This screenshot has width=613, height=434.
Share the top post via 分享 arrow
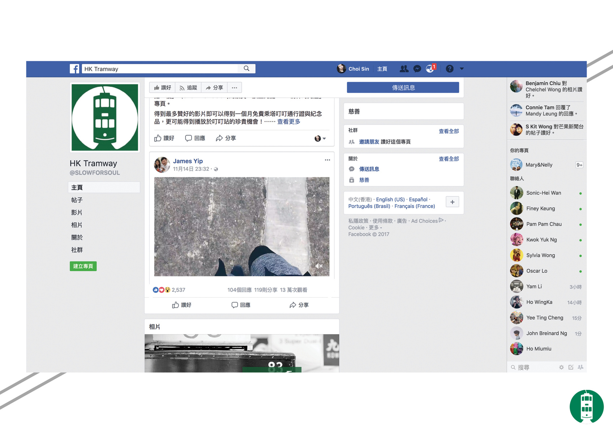(x=226, y=138)
